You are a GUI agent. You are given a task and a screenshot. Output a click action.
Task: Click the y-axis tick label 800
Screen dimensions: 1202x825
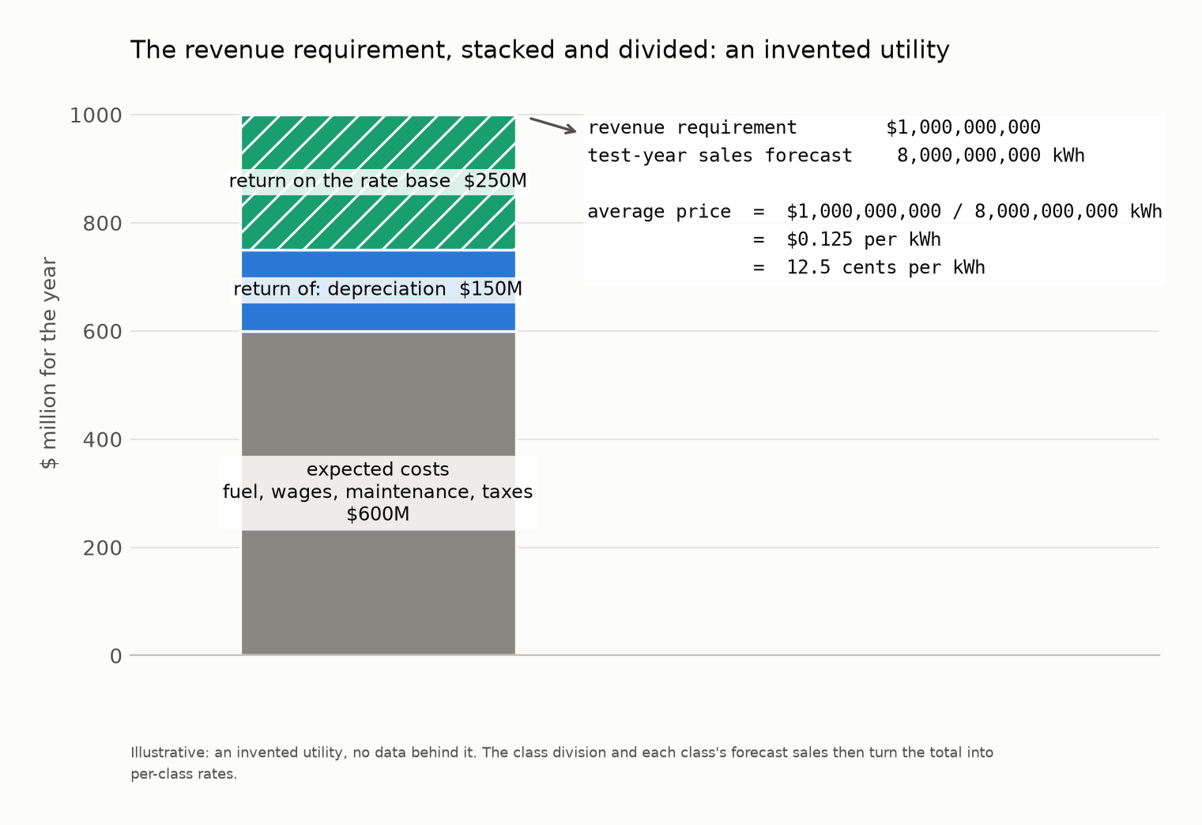102,224
